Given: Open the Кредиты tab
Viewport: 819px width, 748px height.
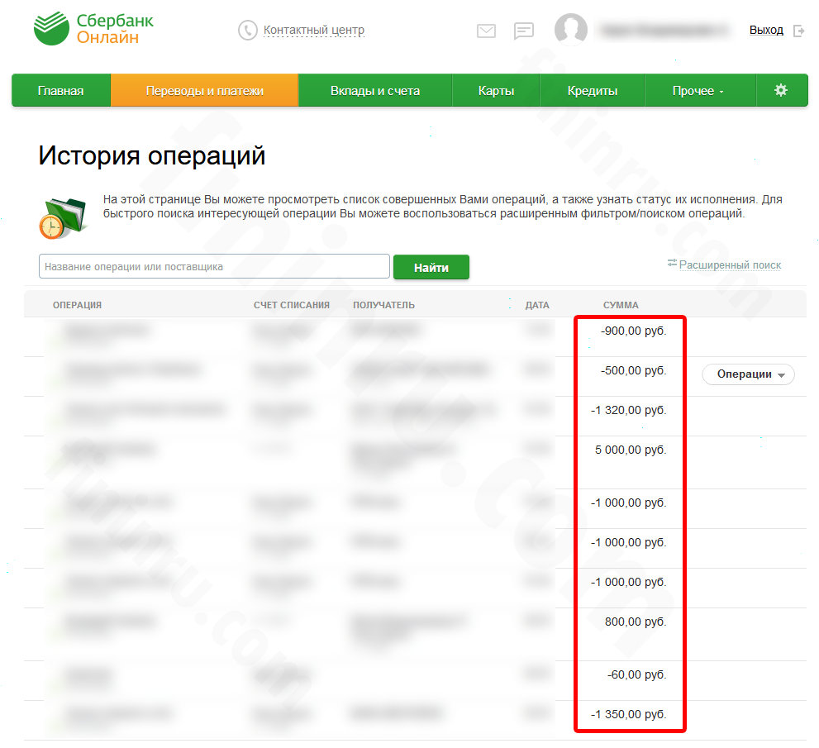Looking at the screenshot, I should pos(592,90).
